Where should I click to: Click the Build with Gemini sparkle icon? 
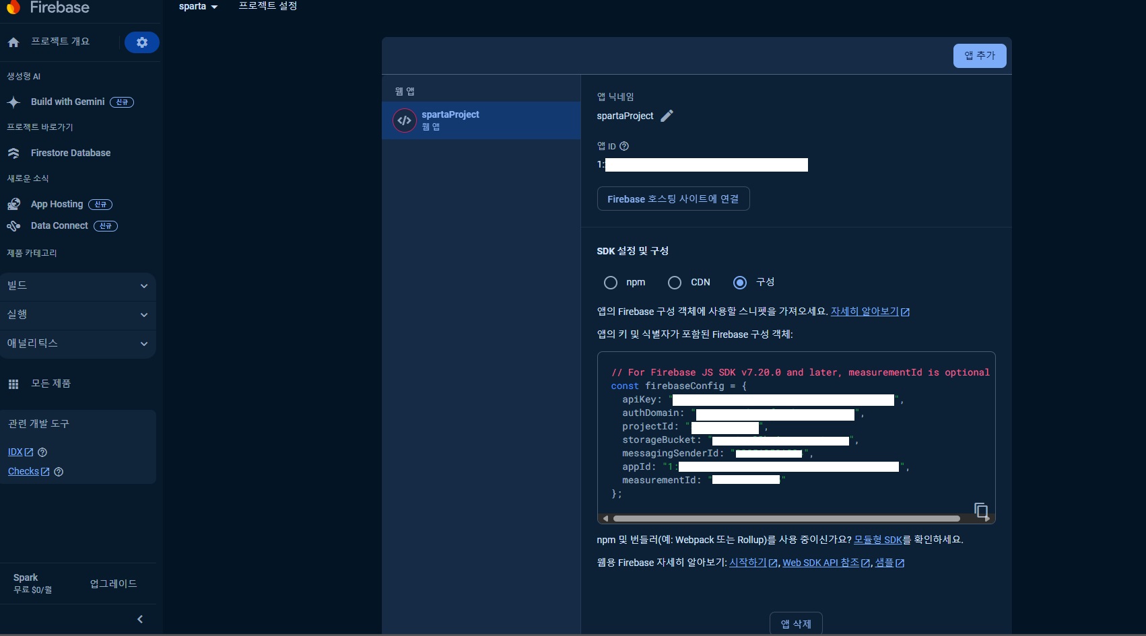[13, 102]
